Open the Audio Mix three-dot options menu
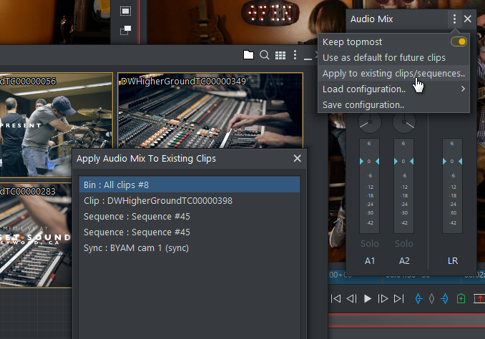The width and height of the screenshot is (485, 339). (x=454, y=19)
